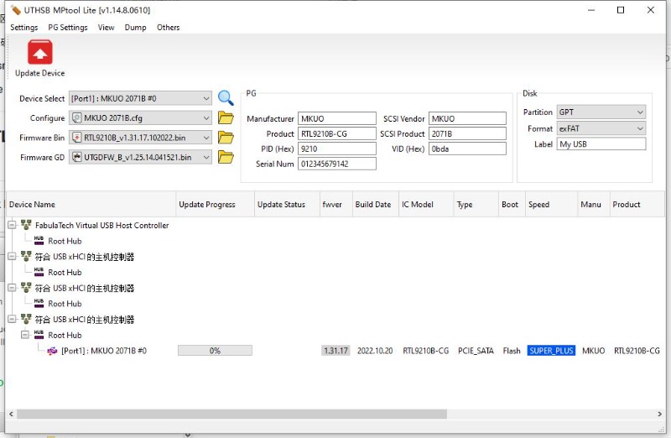Image resolution: width=671 pixels, height=438 pixels.
Task: Open the PG Settings menu
Action: (68, 27)
